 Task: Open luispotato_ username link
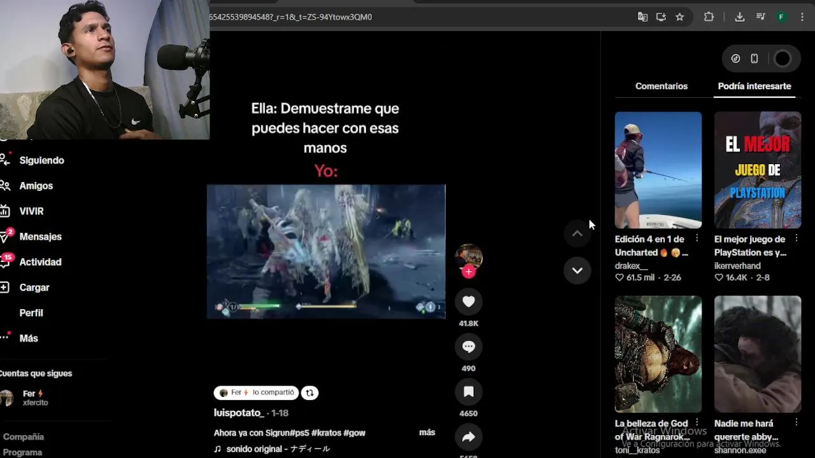pyautogui.click(x=239, y=413)
